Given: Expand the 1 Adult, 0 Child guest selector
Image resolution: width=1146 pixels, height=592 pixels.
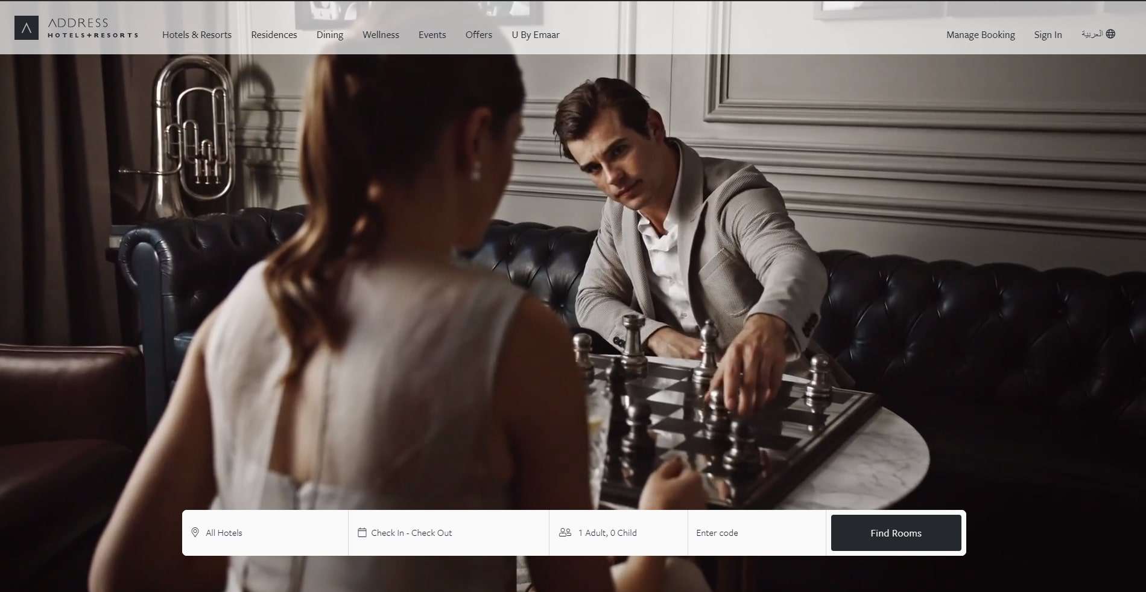Looking at the screenshot, I should pos(618,533).
